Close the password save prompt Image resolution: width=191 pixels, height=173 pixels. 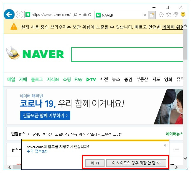click(165, 145)
